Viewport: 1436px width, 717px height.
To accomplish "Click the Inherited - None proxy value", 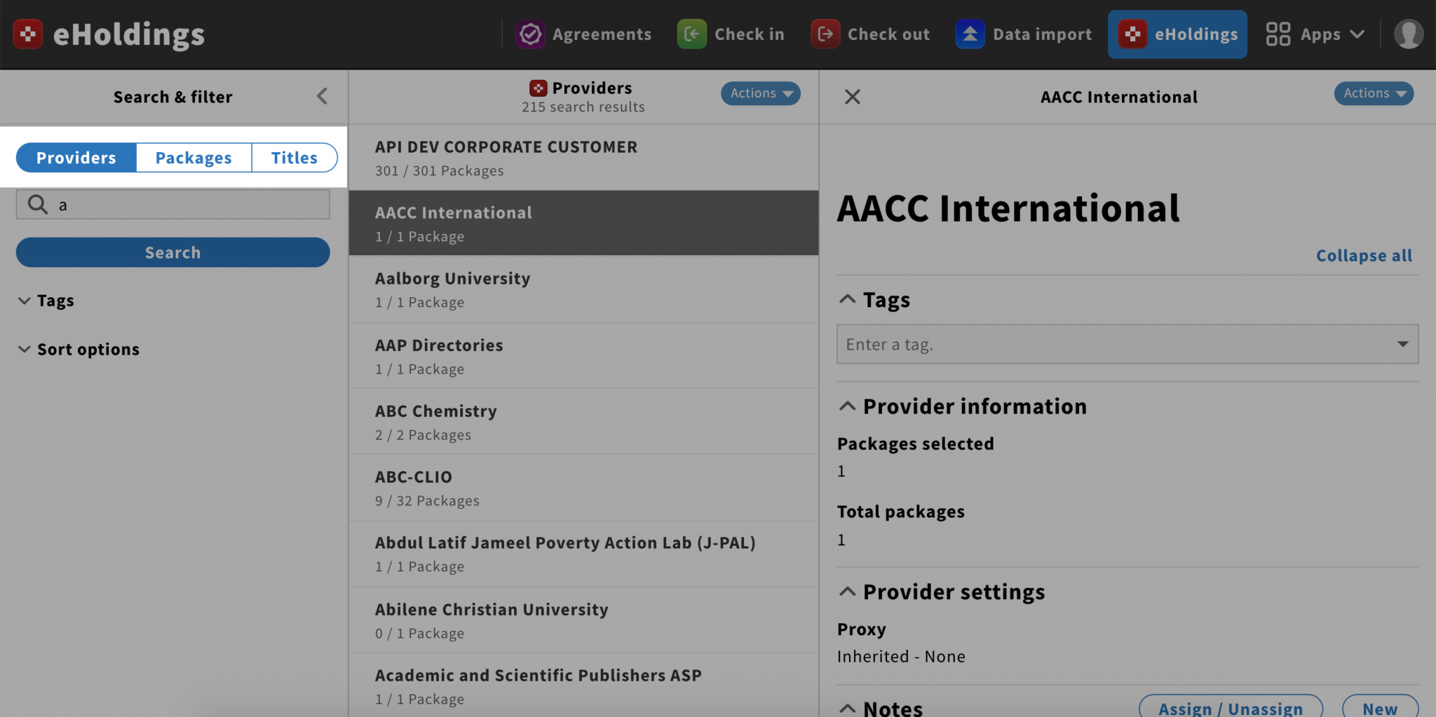I will tap(901, 657).
